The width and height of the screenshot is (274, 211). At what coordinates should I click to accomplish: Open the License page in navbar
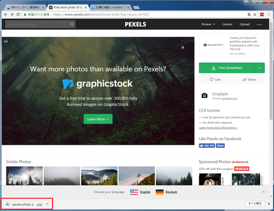pyautogui.click(x=227, y=25)
